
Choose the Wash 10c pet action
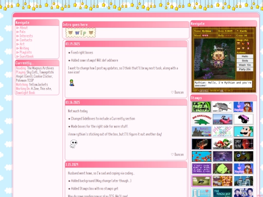pos(245,65)
